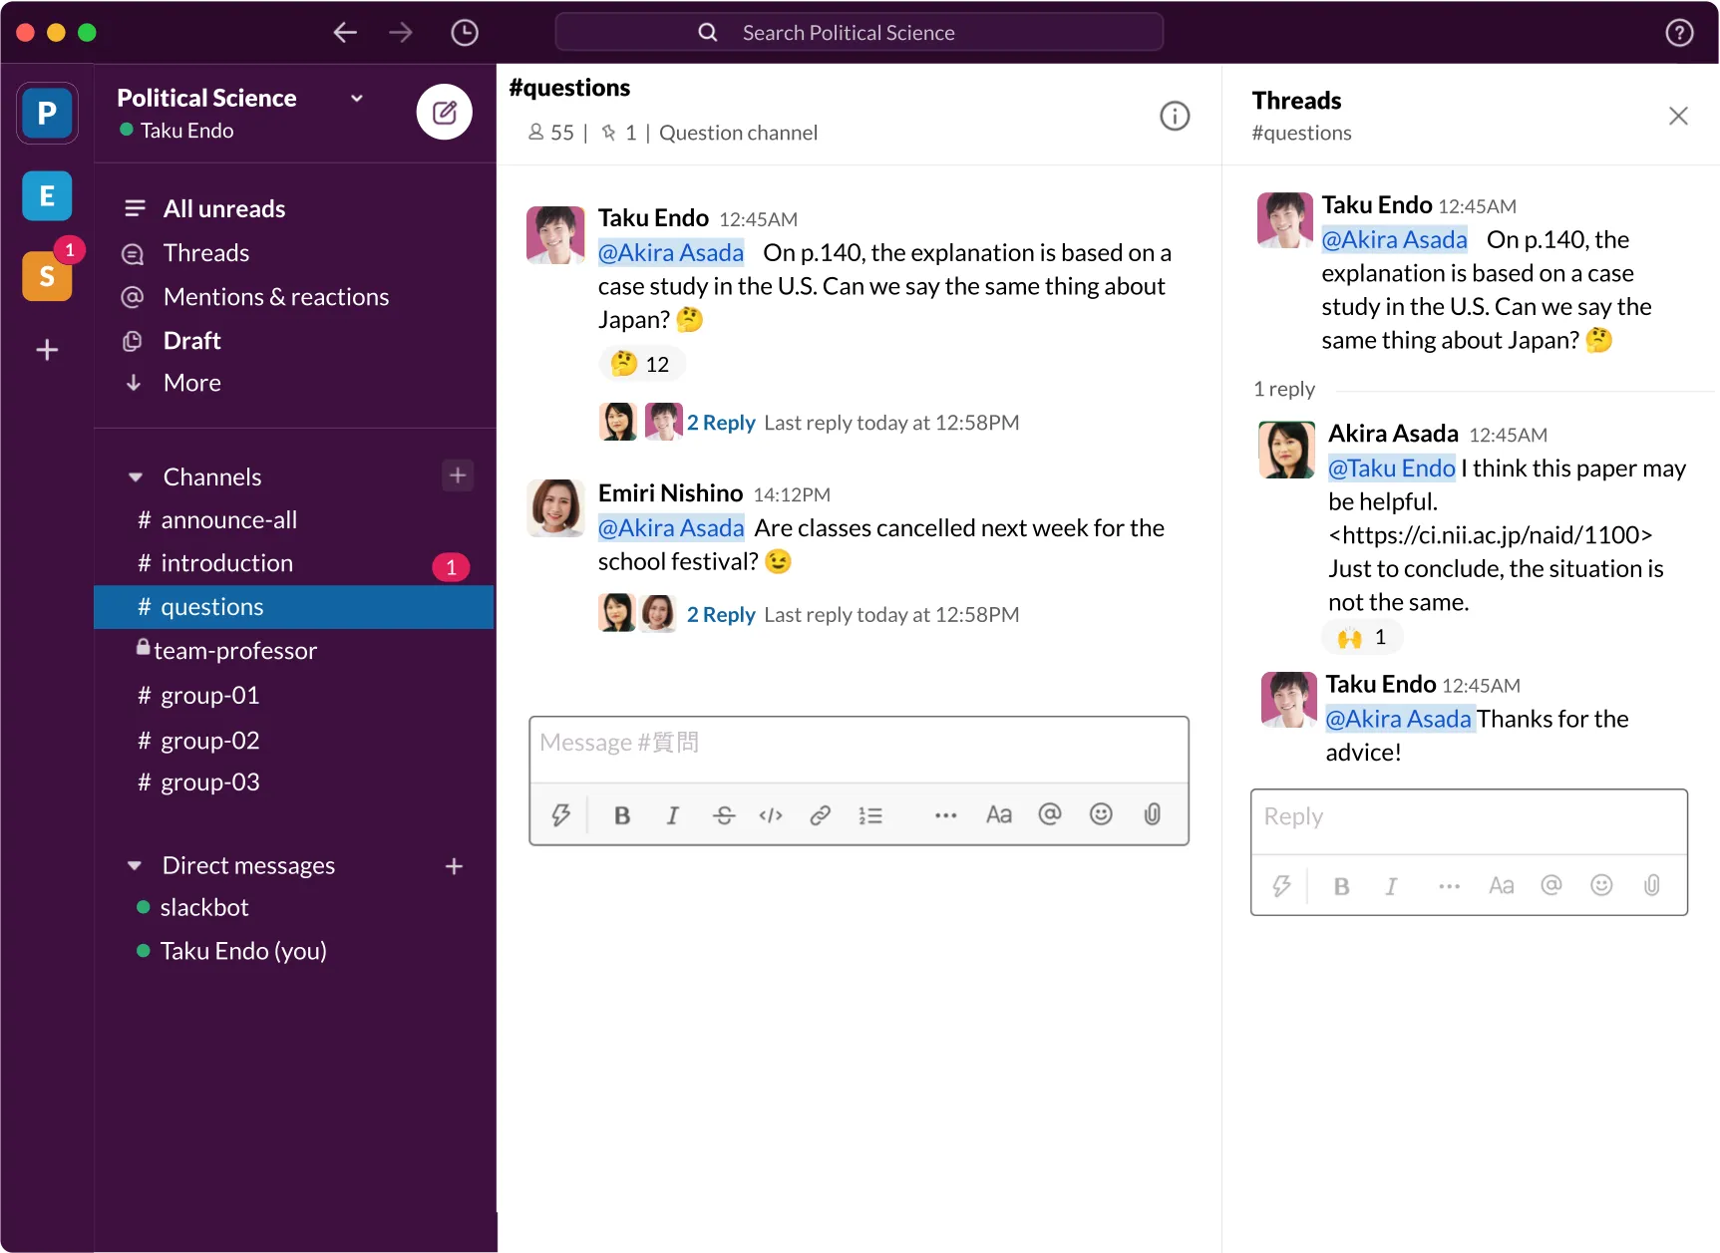This screenshot has width=1720, height=1253.
Task: Click the help question mark icon
Action: point(1679,33)
